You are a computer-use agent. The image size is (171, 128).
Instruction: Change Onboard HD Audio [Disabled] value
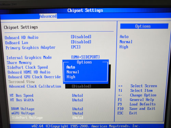tap(81, 37)
